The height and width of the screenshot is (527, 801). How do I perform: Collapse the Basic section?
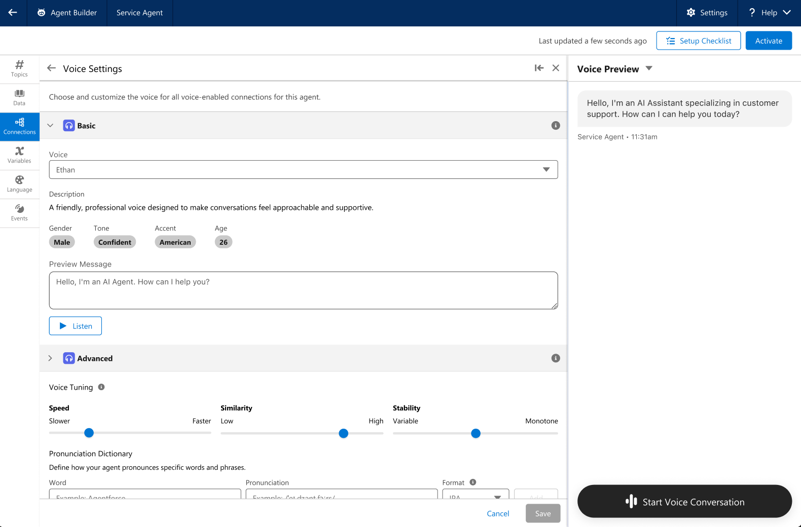click(50, 126)
